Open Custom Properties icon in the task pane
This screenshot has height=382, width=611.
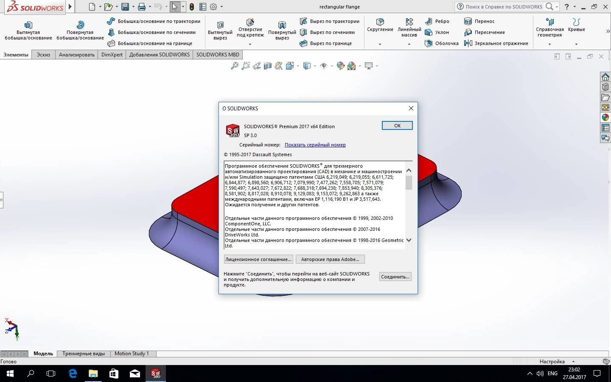pyautogui.click(x=605, y=128)
